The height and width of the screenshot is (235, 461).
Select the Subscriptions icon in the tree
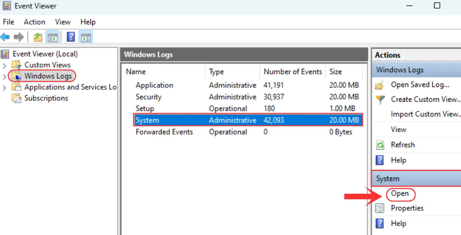16,98
